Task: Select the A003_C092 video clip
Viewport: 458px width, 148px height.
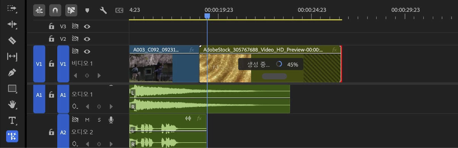Action: pyautogui.click(x=164, y=64)
